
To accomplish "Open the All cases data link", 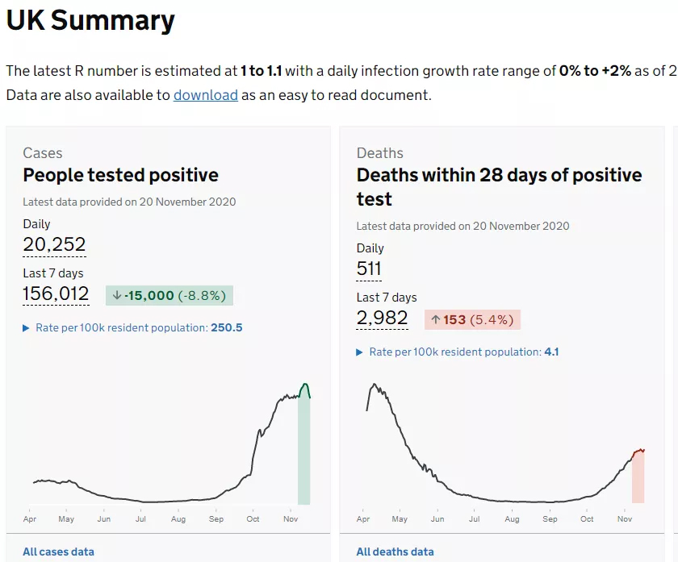I will [x=58, y=552].
